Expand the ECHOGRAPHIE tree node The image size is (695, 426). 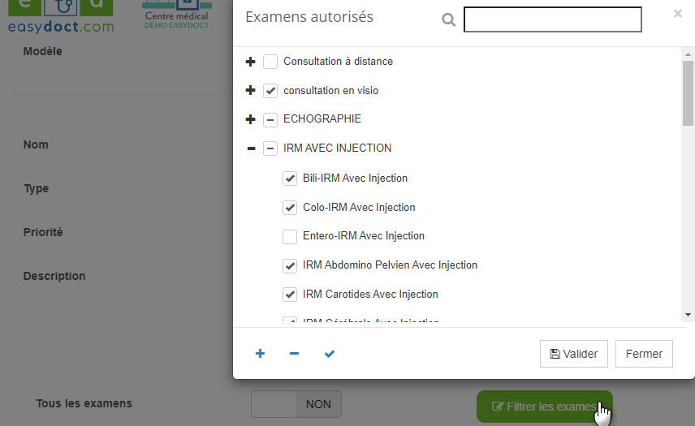point(250,119)
